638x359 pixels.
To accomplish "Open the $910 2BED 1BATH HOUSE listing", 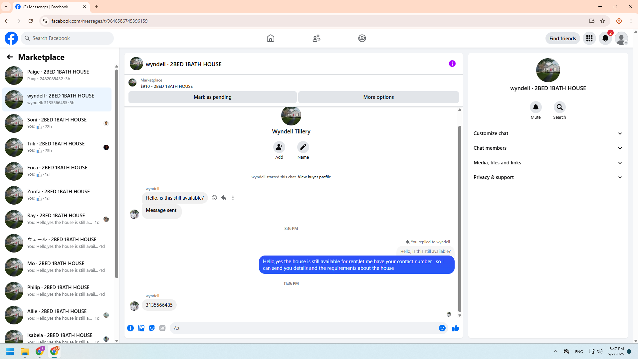I will [x=166, y=86].
